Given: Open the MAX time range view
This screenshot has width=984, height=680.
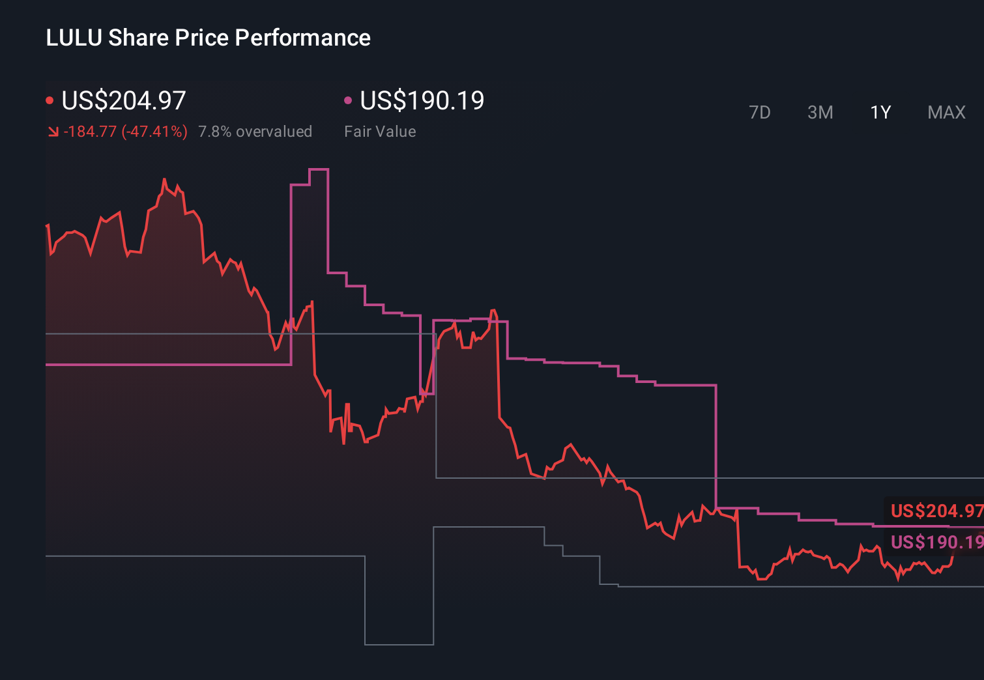Looking at the screenshot, I should tap(946, 112).
